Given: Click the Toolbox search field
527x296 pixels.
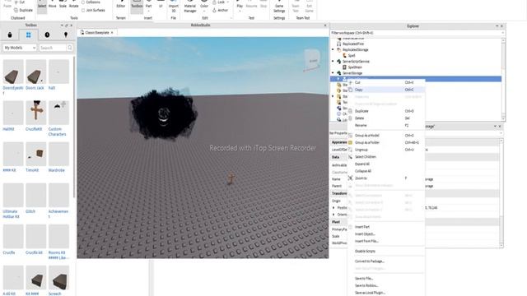Looking at the screenshot, I should click(53, 48).
